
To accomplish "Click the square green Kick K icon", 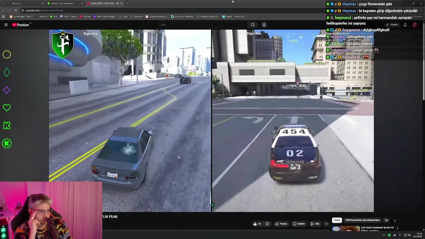I will point(7,125).
